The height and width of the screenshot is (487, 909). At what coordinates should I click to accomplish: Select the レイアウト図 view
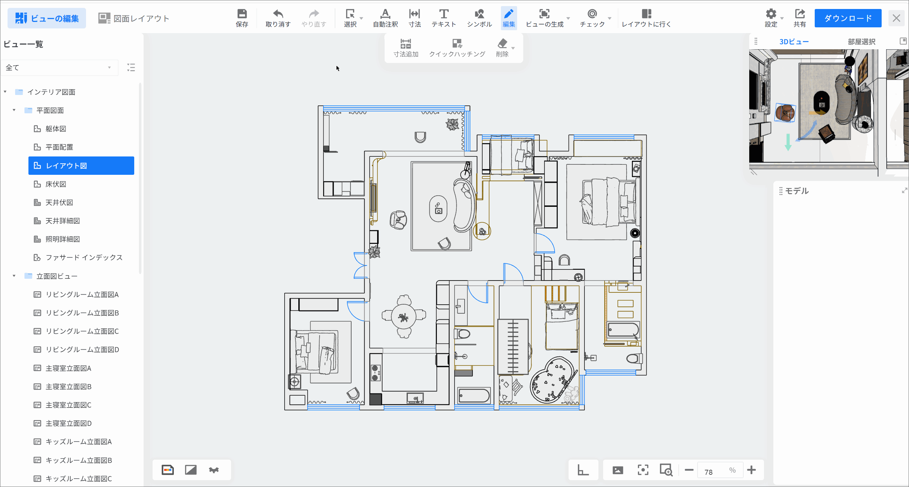point(81,165)
